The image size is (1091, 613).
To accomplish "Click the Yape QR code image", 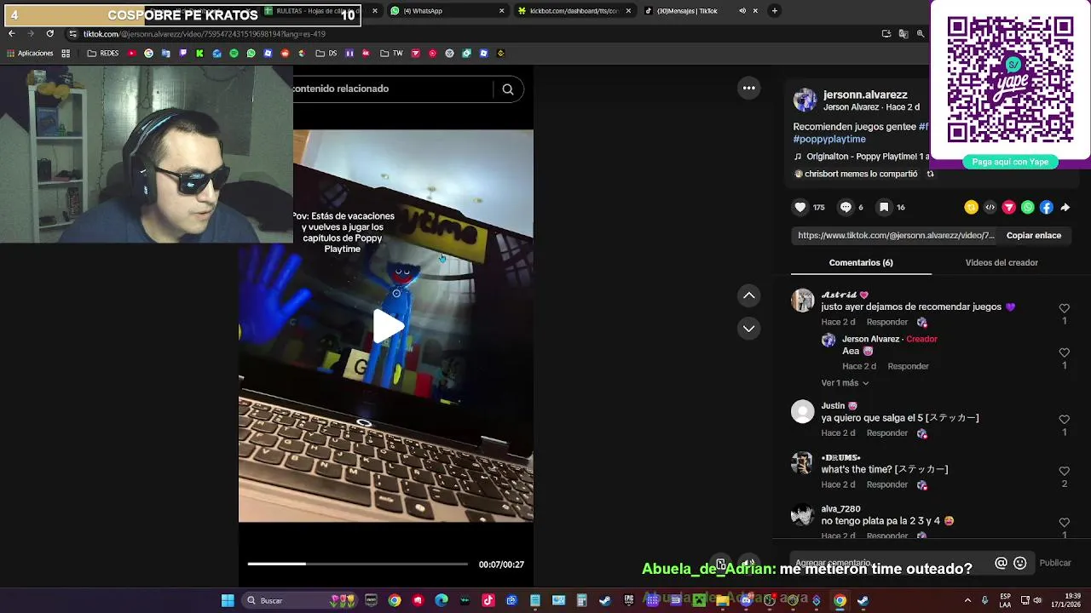I will tap(1010, 79).
